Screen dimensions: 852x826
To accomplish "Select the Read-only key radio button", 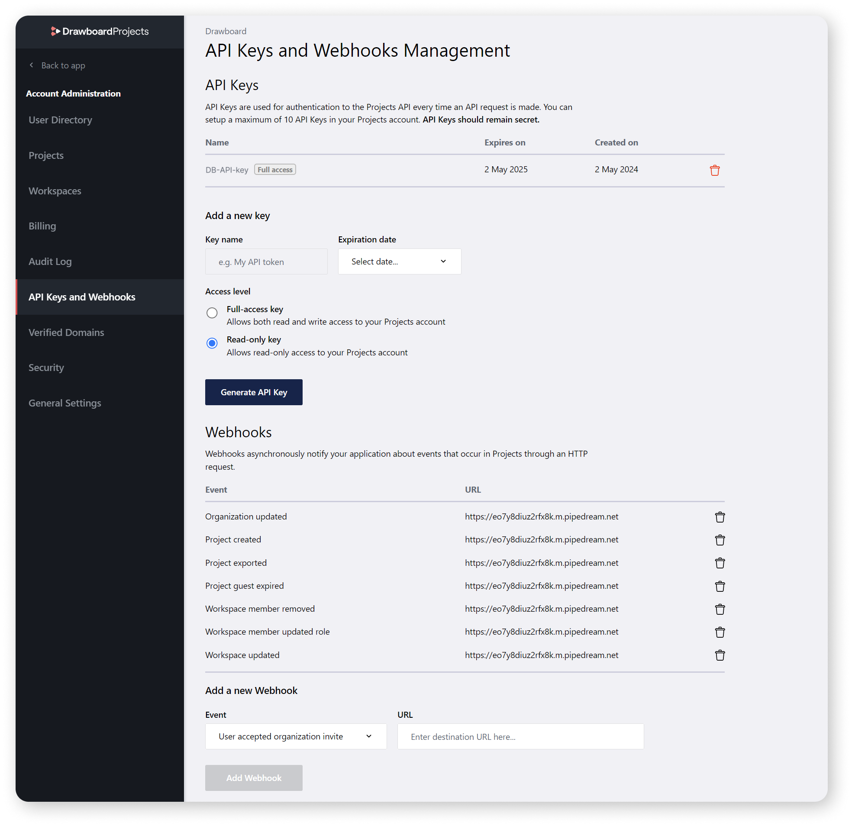I will (212, 343).
